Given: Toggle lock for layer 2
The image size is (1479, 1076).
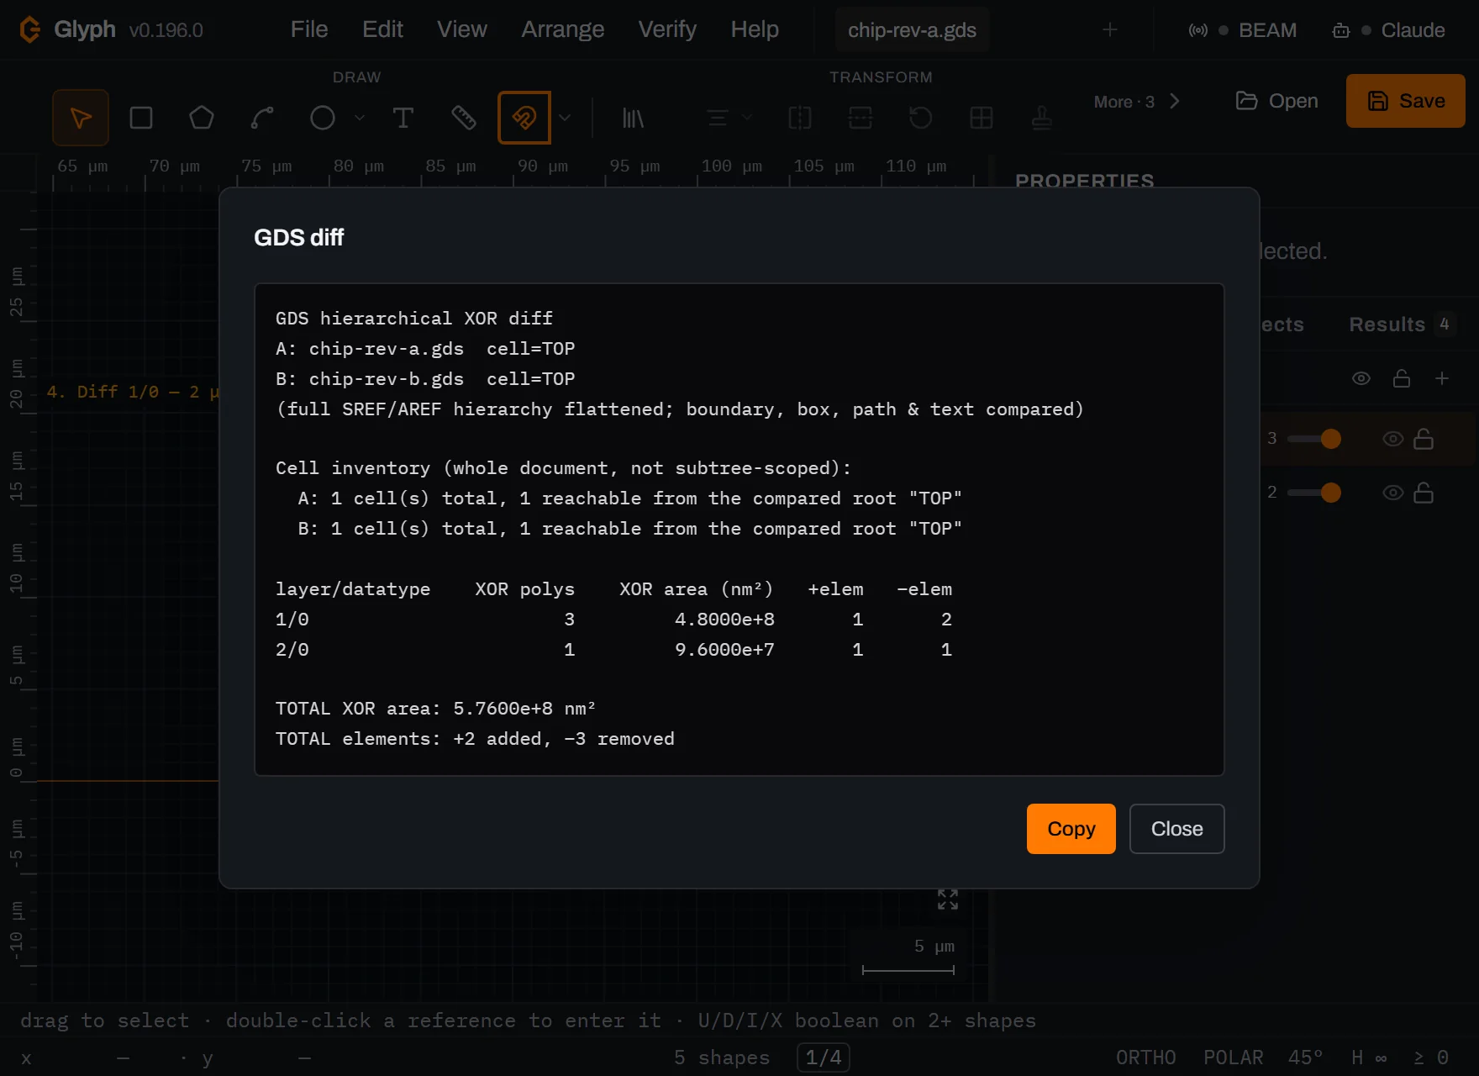Looking at the screenshot, I should [1424, 493].
